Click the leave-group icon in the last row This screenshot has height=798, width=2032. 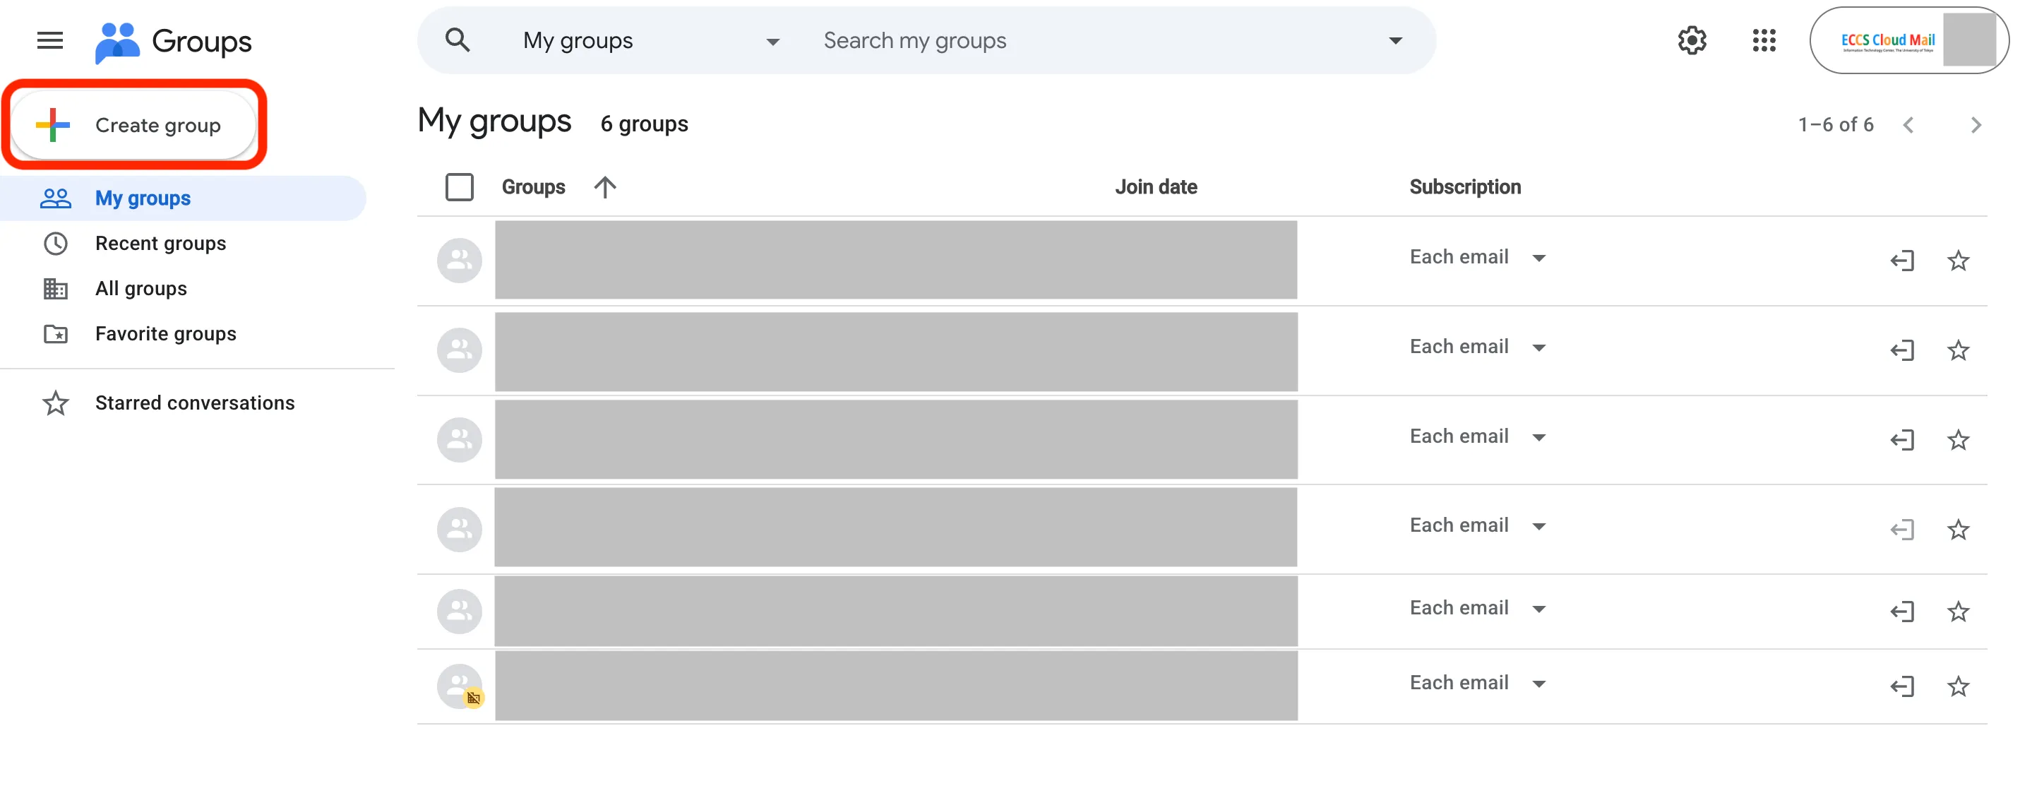click(1902, 686)
